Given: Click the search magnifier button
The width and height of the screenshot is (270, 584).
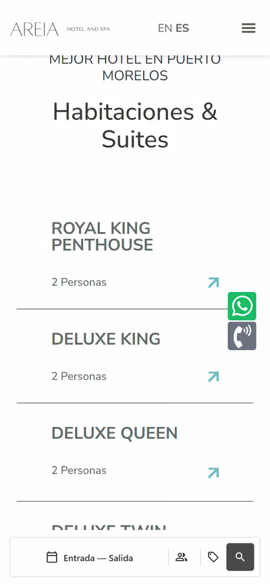Looking at the screenshot, I should point(240,557).
